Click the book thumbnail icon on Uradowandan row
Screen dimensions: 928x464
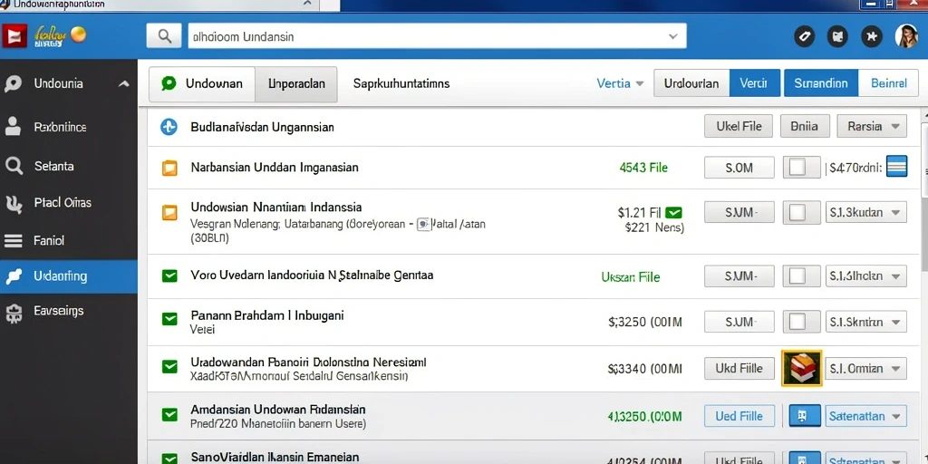tap(802, 368)
